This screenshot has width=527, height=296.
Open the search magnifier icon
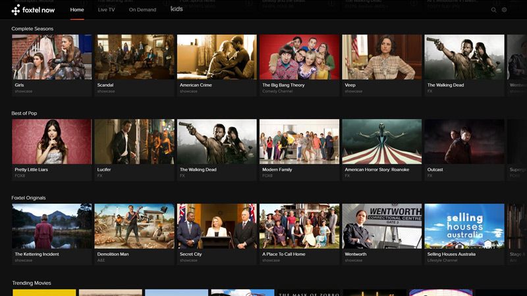493,10
